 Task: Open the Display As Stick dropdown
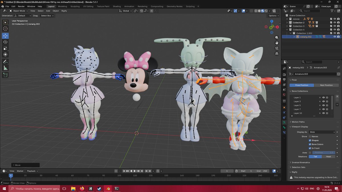click(x=322, y=132)
